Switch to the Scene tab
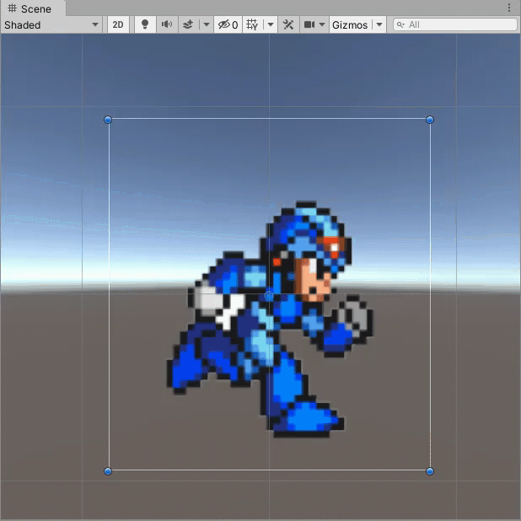This screenshot has height=521, width=521. click(33, 8)
